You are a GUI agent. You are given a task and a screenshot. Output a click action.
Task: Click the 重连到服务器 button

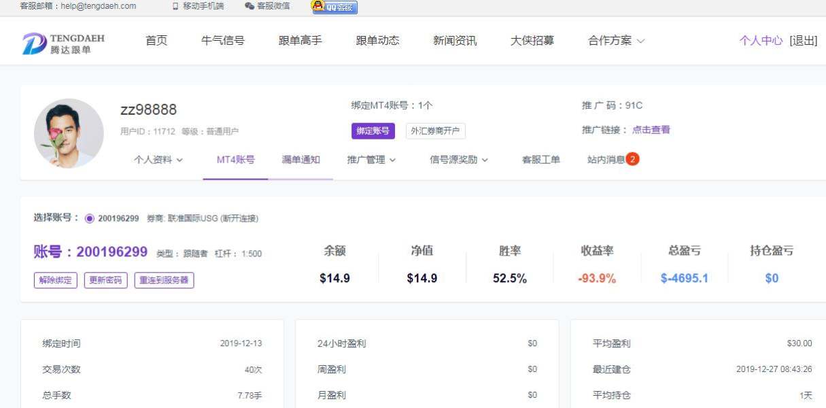point(164,280)
